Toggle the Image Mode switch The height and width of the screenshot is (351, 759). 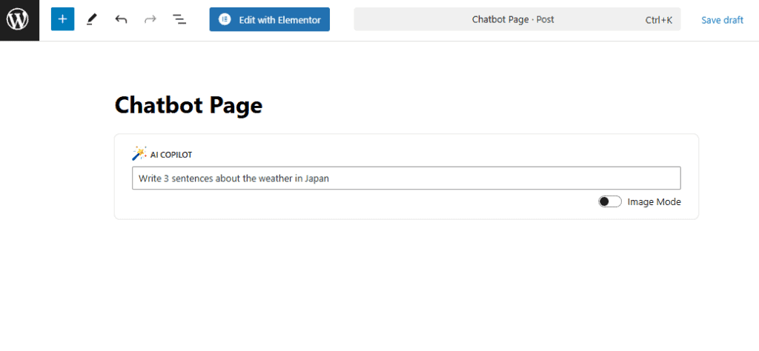(610, 201)
